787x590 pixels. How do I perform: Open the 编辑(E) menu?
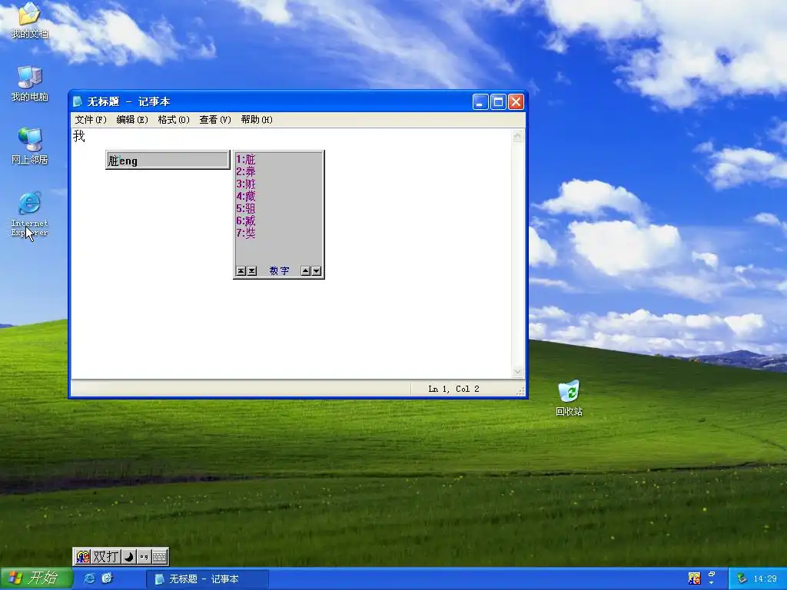132,119
